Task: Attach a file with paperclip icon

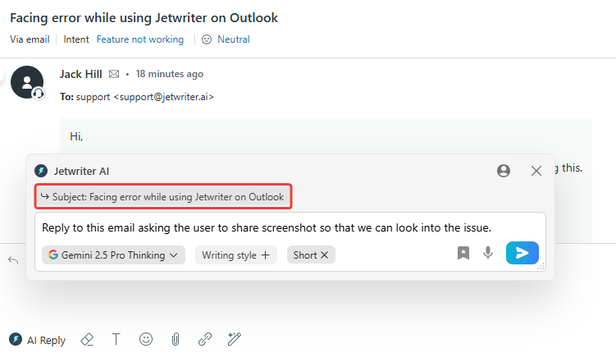Action: (175, 339)
